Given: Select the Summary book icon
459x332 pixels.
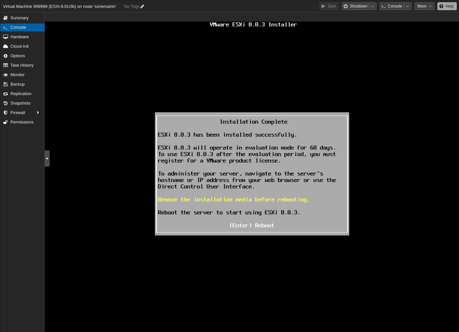Looking at the screenshot, I should 6,18.
